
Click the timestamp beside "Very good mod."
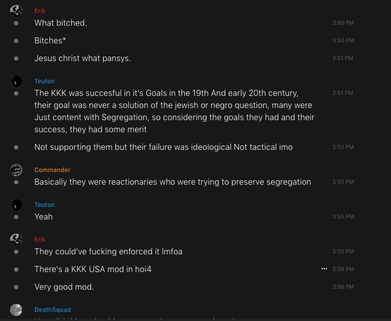(x=343, y=287)
